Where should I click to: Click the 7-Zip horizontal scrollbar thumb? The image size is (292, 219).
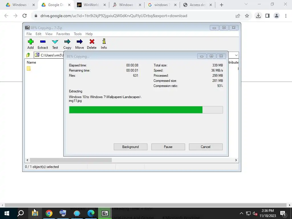[x=71, y=160]
